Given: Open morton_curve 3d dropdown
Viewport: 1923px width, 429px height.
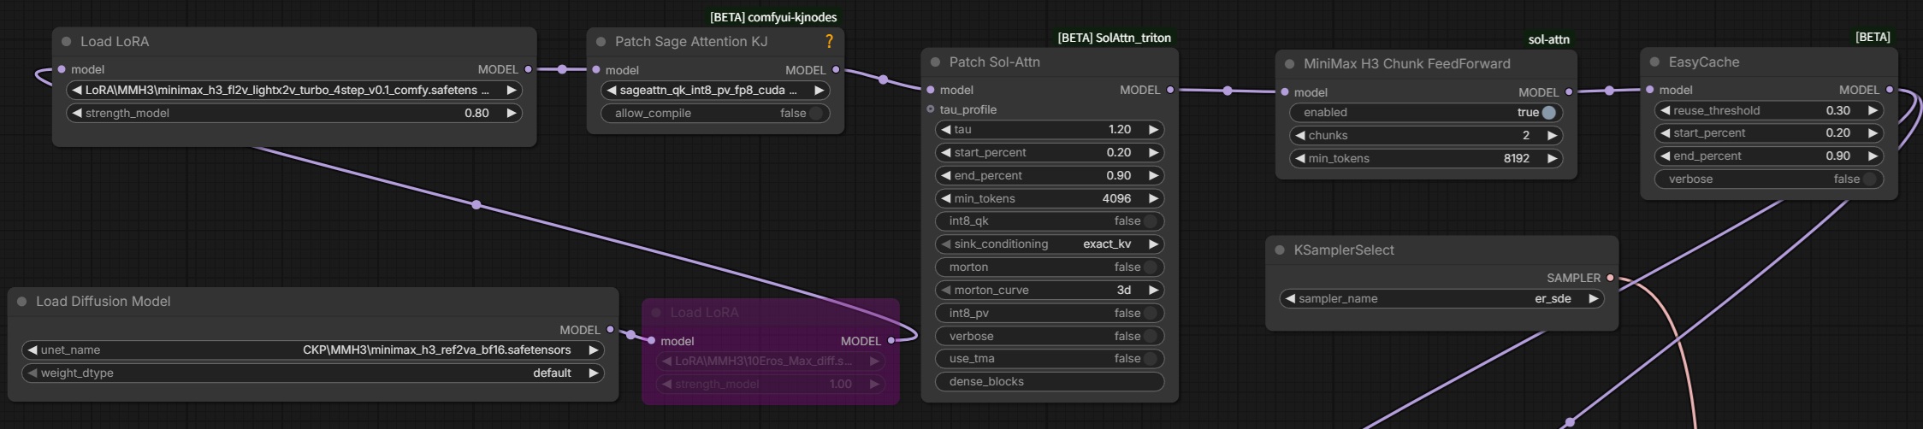Looking at the screenshot, I should pyautogui.click(x=1050, y=290).
